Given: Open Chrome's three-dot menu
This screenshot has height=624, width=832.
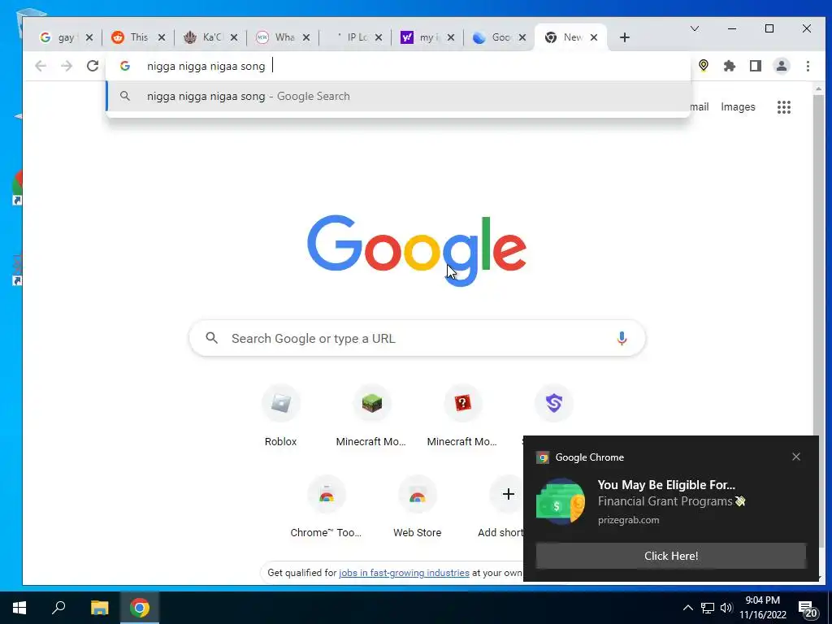Looking at the screenshot, I should pyautogui.click(x=808, y=66).
